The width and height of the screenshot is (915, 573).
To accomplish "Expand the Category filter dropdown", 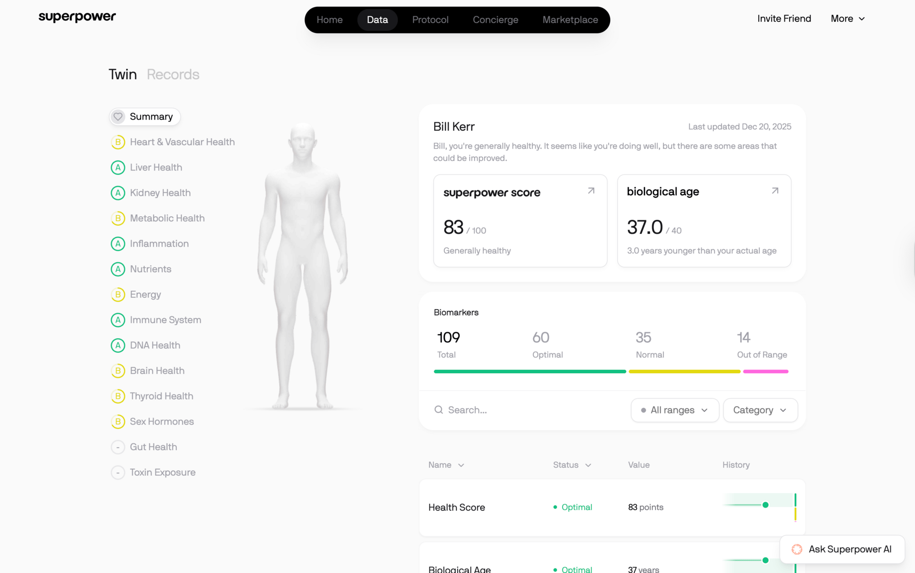I will click(x=760, y=410).
